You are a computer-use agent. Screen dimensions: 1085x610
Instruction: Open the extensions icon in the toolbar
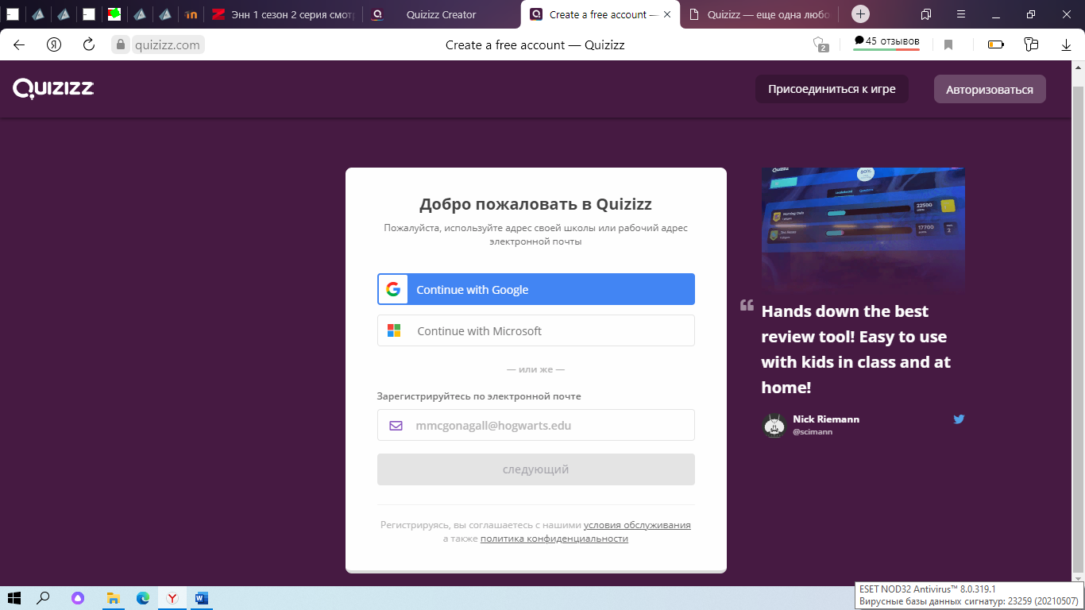pos(1032,44)
